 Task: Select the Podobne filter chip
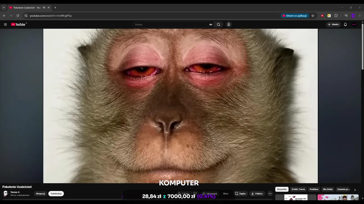pos(314,189)
